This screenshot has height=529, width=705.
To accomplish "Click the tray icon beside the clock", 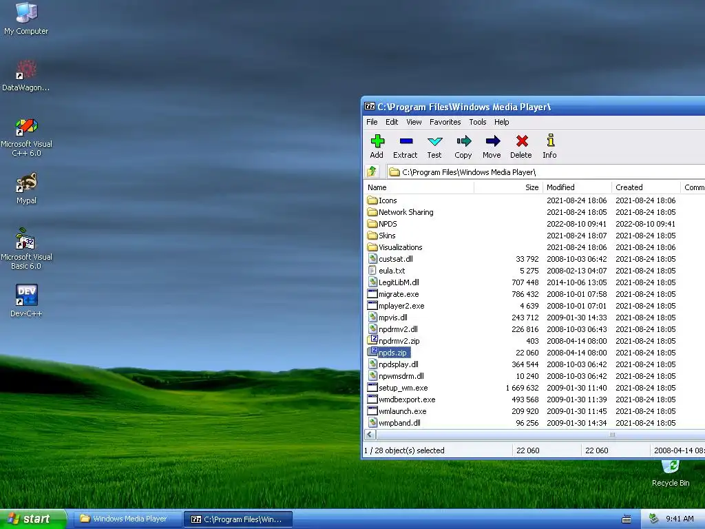I will click(x=654, y=519).
